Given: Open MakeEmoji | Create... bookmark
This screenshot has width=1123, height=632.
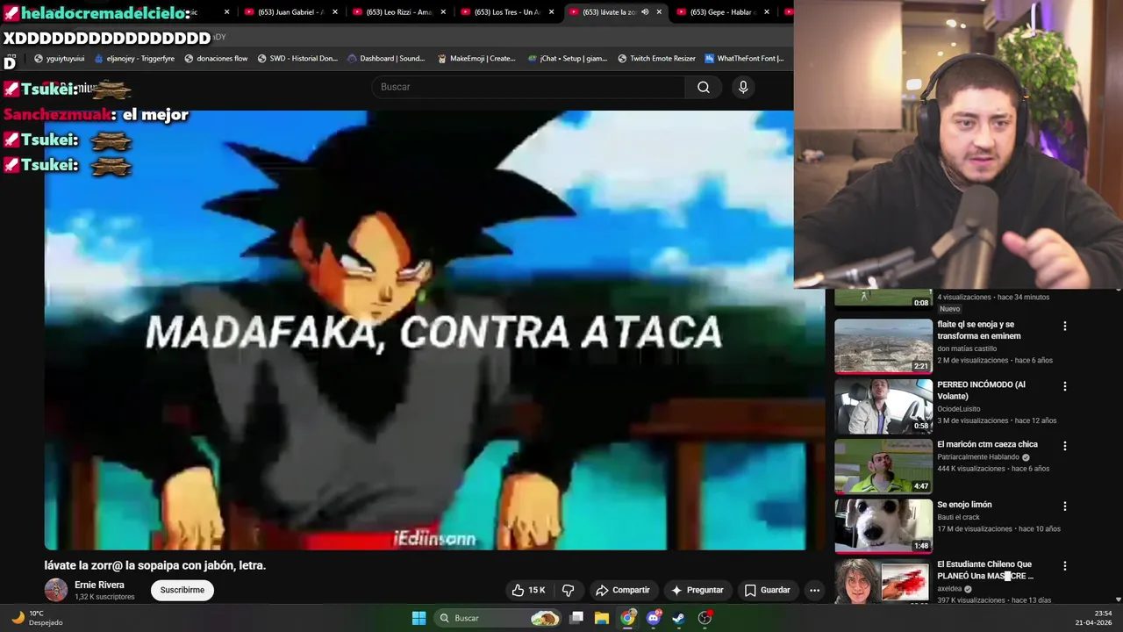Looking at the screenshot, I should pyautogui.click(x=476, y=59).
